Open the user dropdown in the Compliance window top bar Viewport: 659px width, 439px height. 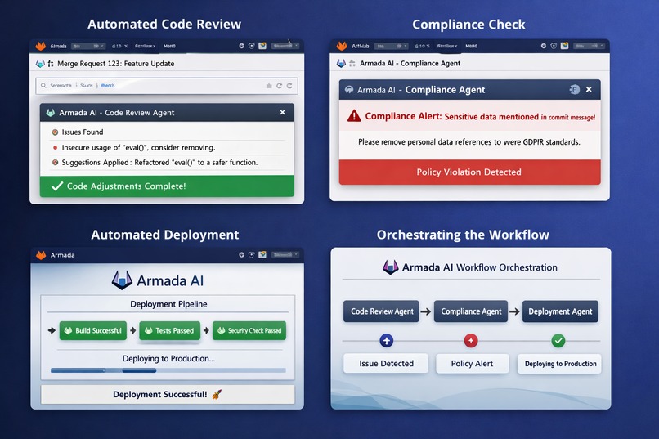[590, 46]
